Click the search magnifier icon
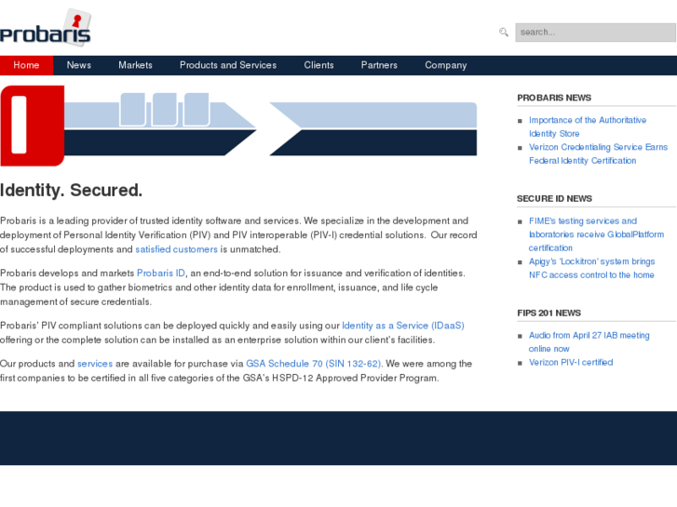This screenshot has width=677, height=507. [x=504, y=32]
